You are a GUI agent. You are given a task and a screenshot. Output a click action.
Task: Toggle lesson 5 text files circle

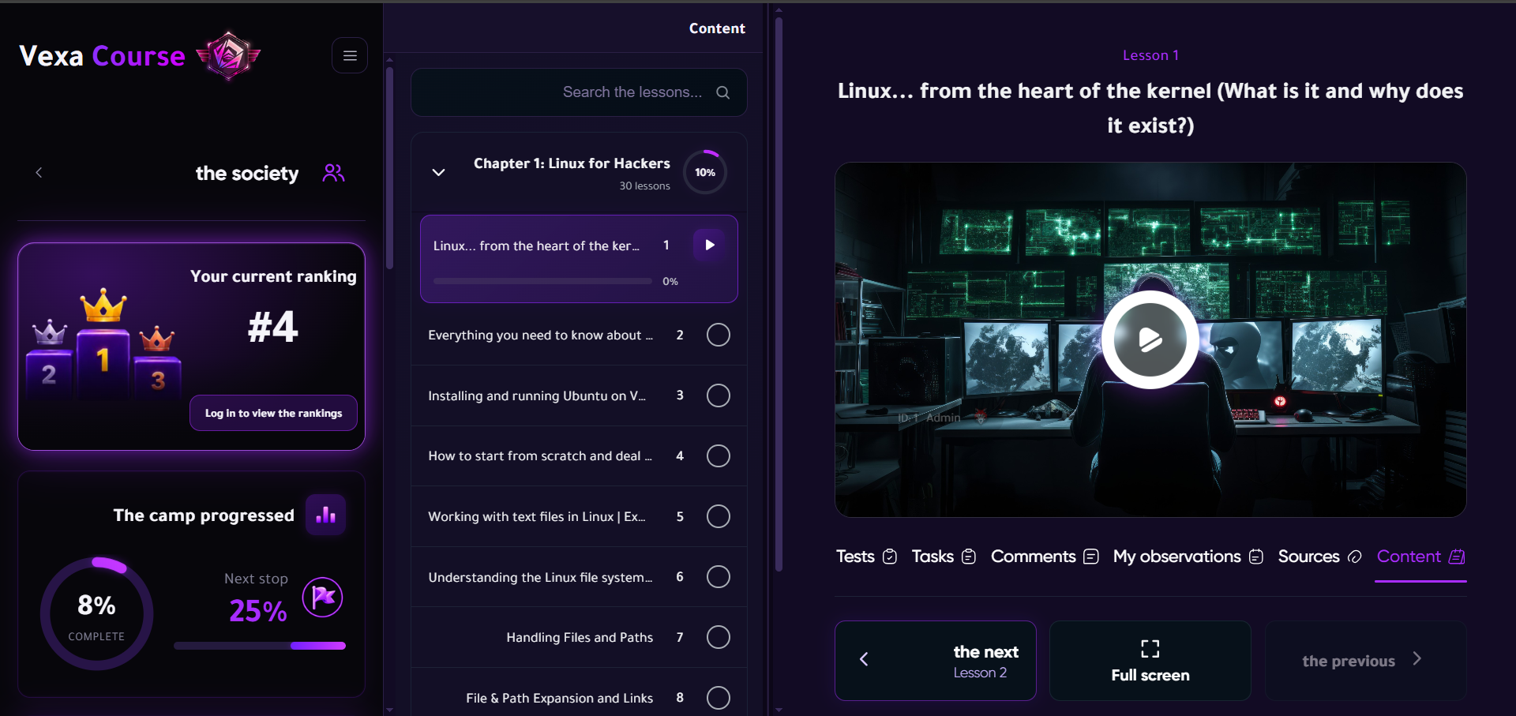point(718,516)
